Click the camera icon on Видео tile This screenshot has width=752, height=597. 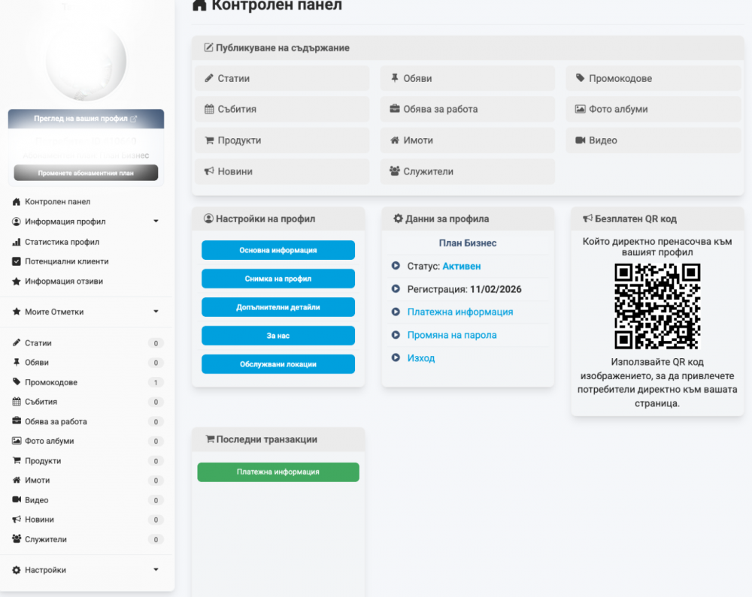point(580,140)
